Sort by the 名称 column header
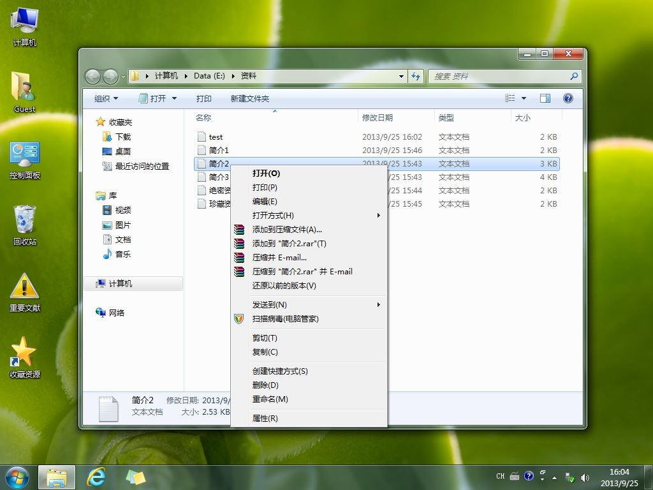This screenshot has width=653, height=490. point(203,117)
